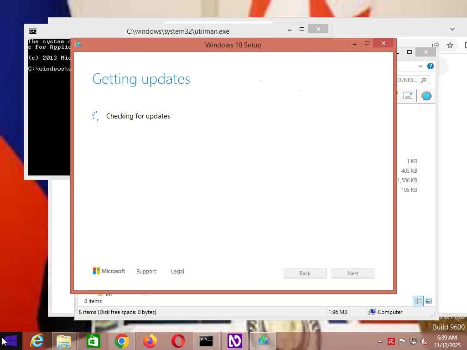Select the 1 KB file size entry
This screenshot has height=350, width=467.
(x=412, y=161)
